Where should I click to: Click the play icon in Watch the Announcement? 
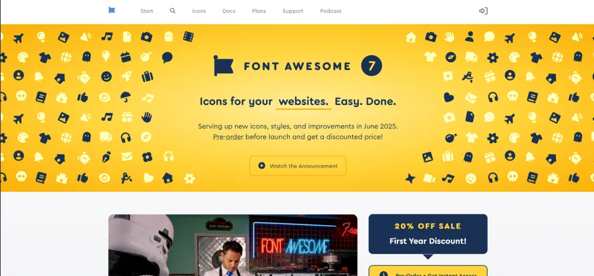coord(261,166)
